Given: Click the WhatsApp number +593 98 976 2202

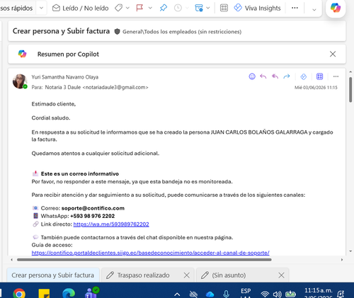Looking at the screenshot, I should [92, 216].
